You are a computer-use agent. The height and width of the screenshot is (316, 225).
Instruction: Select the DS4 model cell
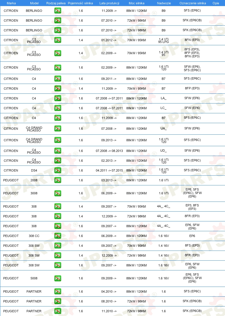pyautogui.click(x=34, y=170)
